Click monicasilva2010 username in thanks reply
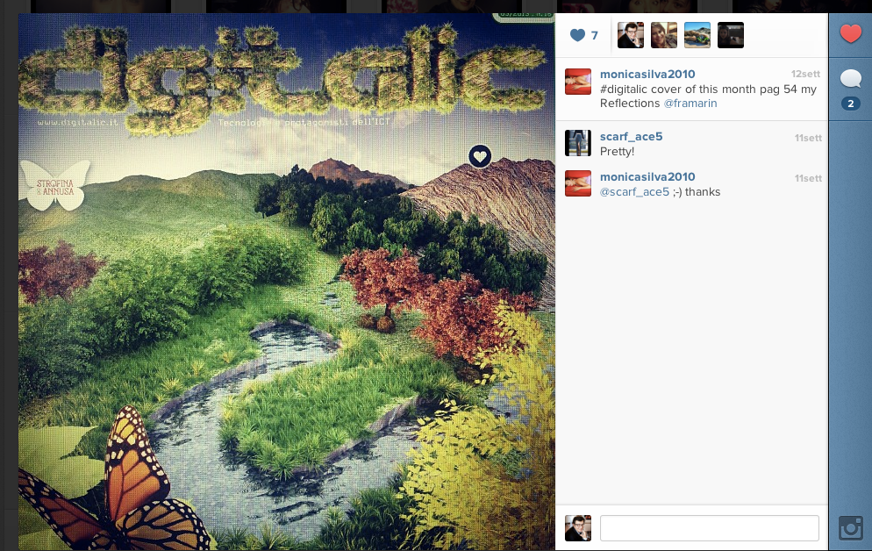The height and width of the screenshot is (551, 872). (x=647, y=177)
